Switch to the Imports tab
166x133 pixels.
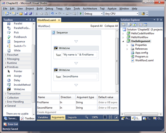72,117
